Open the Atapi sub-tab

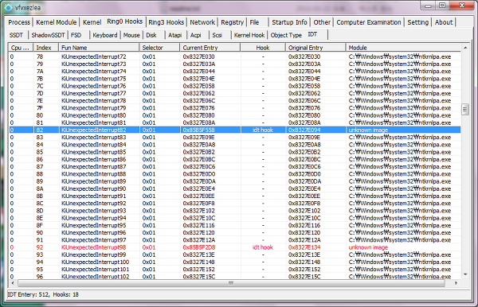(x=175, y=35)
